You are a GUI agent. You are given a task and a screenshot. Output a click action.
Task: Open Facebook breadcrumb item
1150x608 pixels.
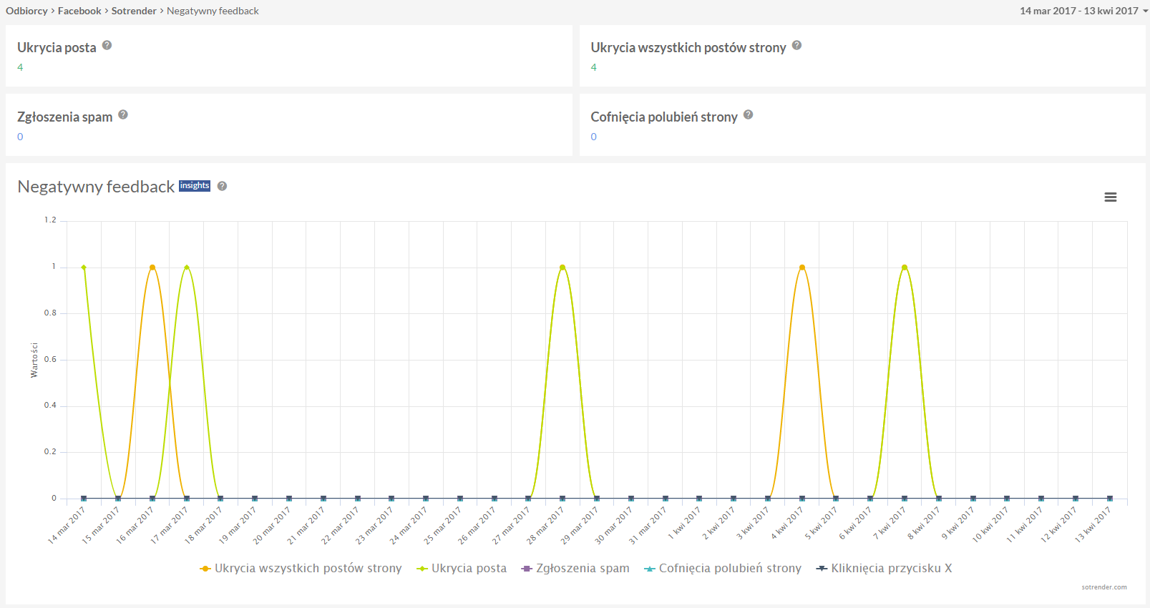(x=79, y=11)
